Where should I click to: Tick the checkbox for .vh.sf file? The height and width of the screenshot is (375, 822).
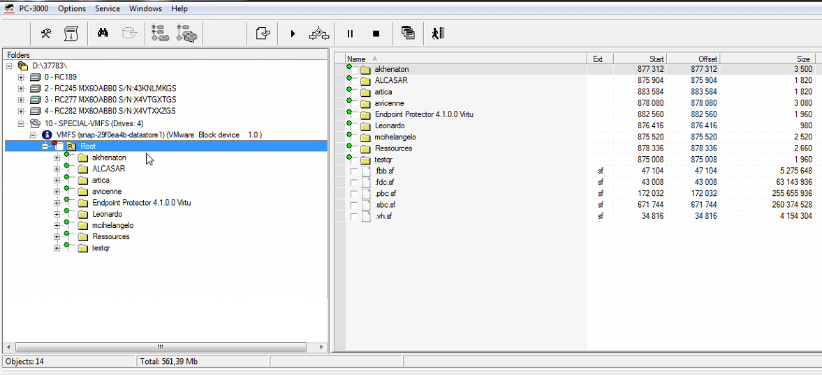click(354, 217)
